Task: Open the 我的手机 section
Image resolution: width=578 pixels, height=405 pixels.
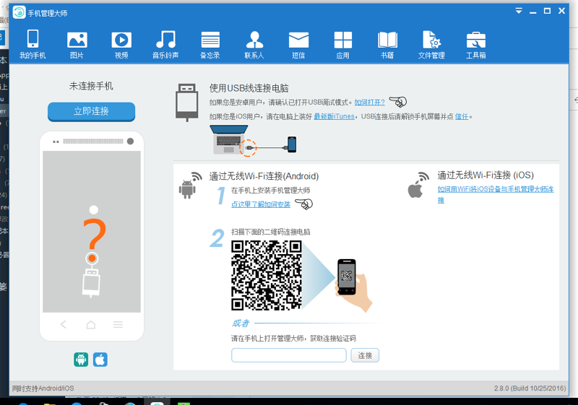Action: [33, 44]
